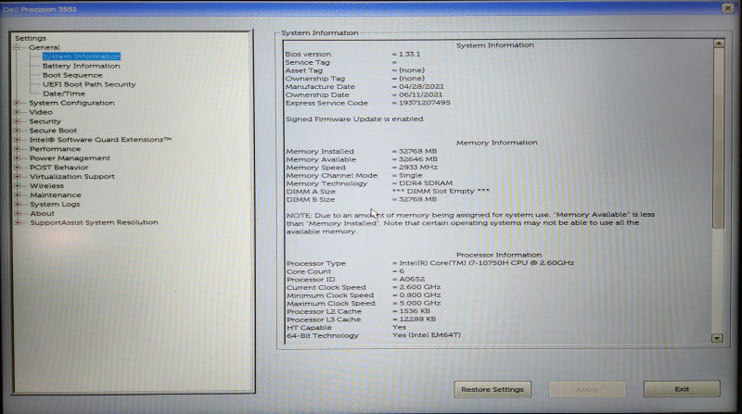742x414 pixels.
Task: Click the vertical scrollbar thumb
Action: coord(719,138)
